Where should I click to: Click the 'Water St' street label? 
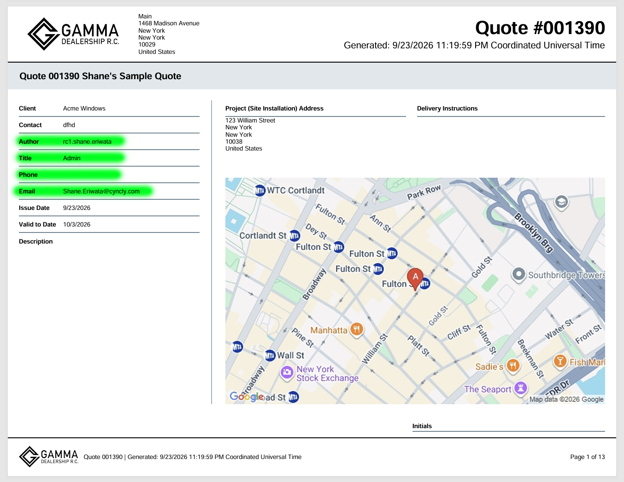click(559, 329)
